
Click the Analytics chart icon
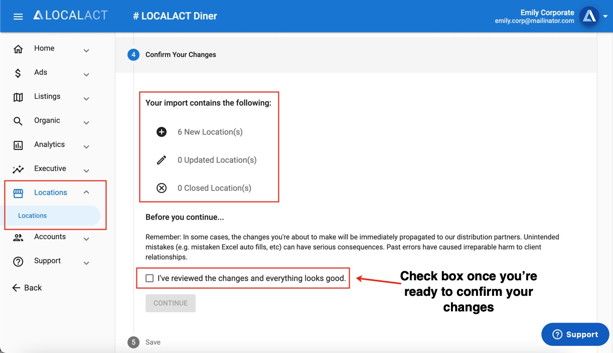tap(18, 145)
